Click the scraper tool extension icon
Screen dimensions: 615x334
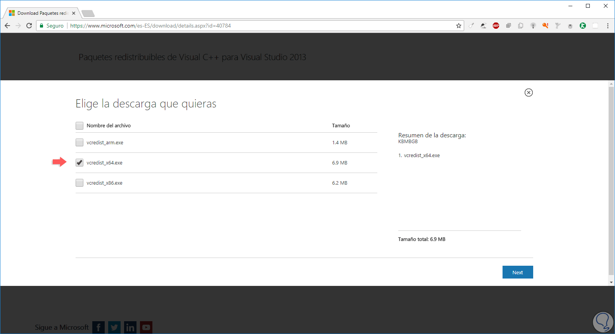click(x=471, y=26)
